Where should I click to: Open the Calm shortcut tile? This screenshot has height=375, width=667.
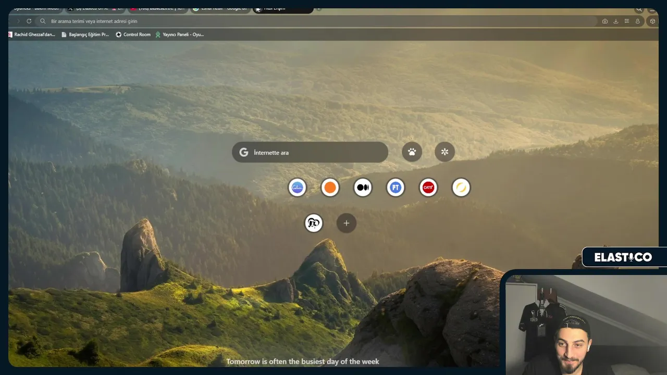tap(298, 187)
